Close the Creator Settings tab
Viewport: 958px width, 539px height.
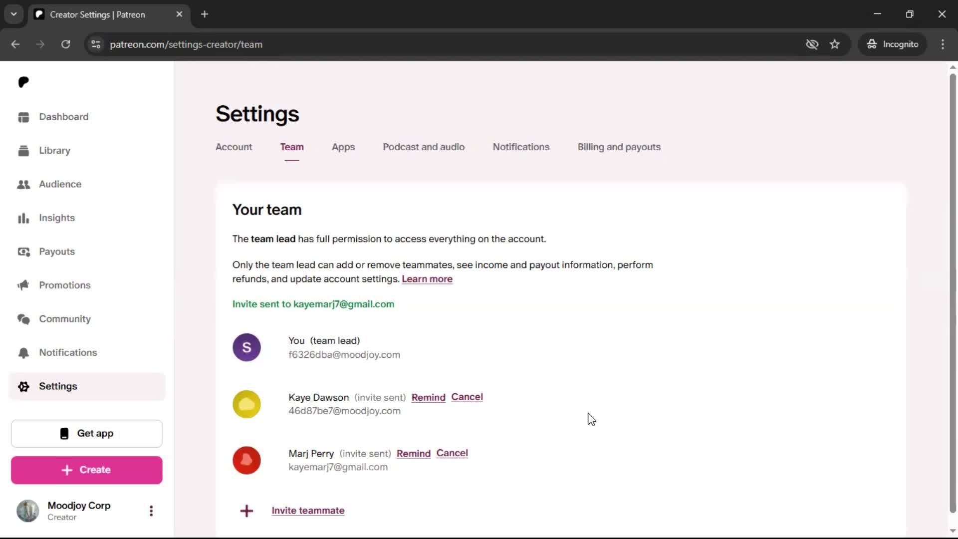pyautogui.click(x=179, y=14)
